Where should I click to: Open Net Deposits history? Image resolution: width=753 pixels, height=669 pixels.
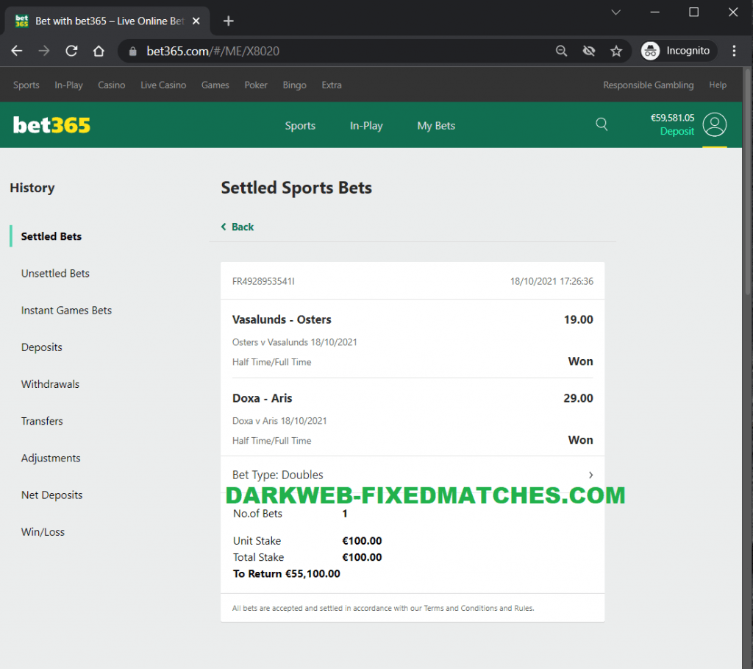pos(52,495)
